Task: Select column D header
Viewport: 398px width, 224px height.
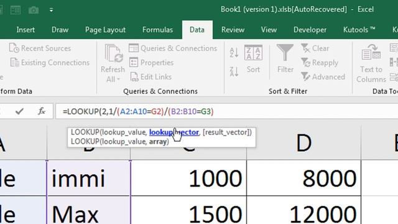Action: [x=303, y=142]
